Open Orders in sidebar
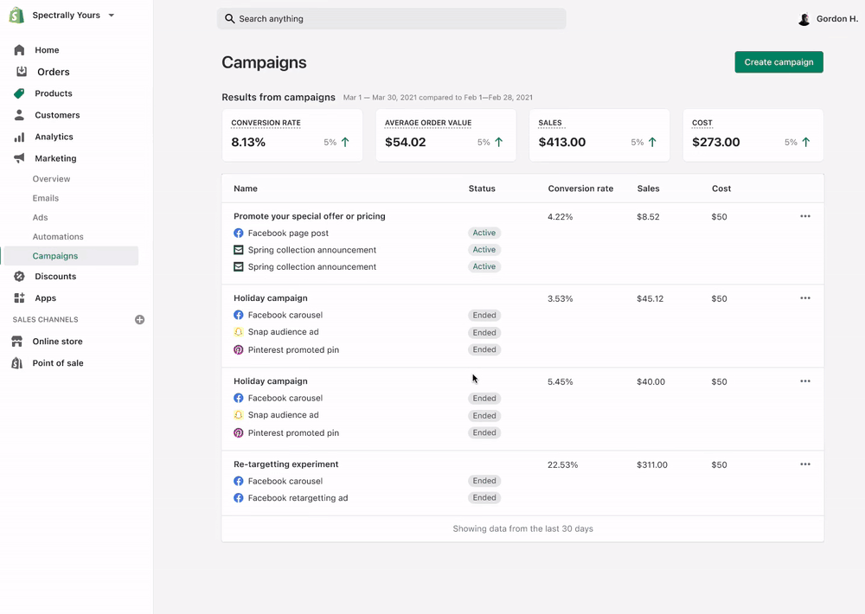This screenshot has height=614, width=865. click(54, 72)
